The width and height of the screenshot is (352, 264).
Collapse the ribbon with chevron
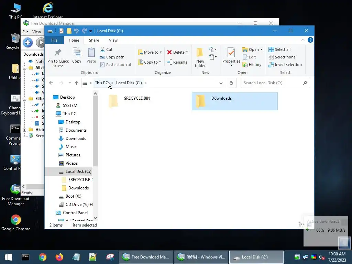pos(302,40)
